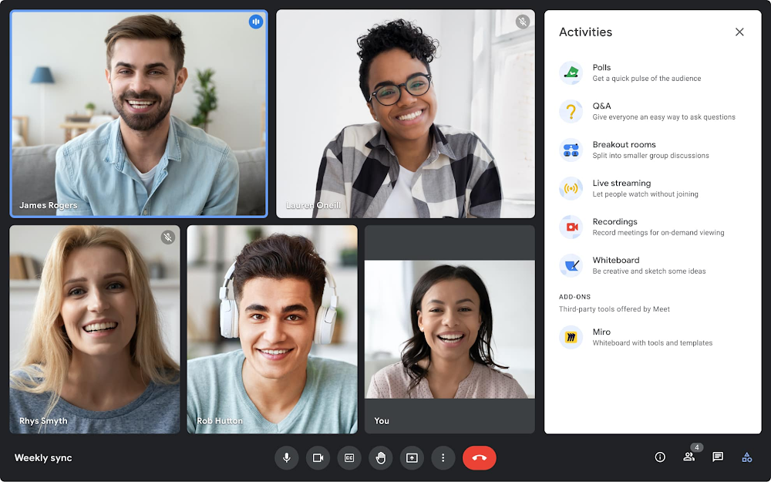The height and width of the screenshot is (482, 771).
Task: Open the three-dot more options menu
Action: (x=443, y=457)
